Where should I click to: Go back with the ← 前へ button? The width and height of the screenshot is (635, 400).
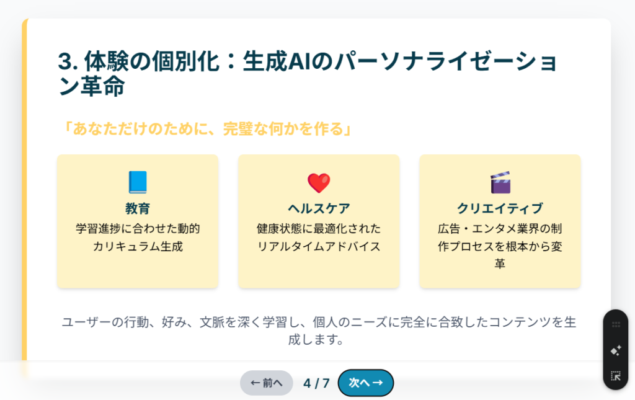point(266,383)
